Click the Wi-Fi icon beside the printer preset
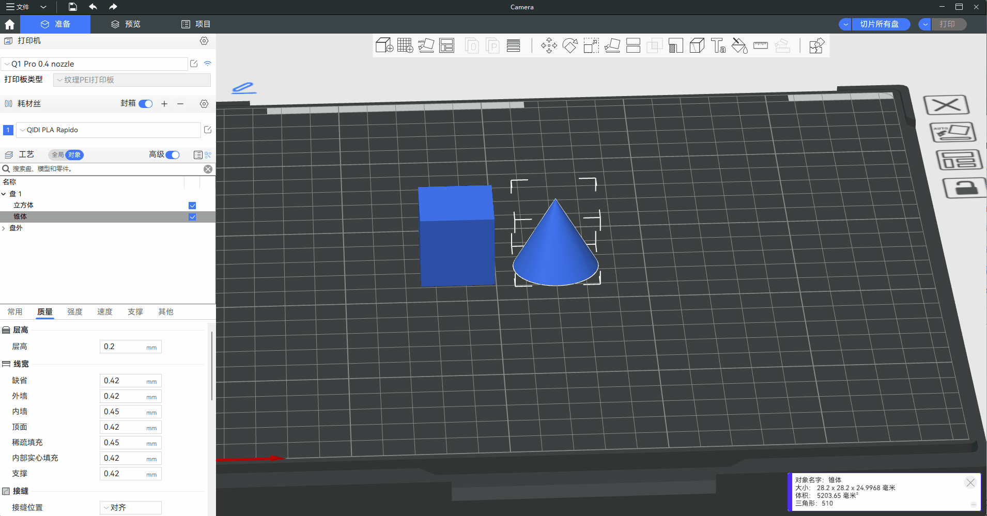The width and height of the screenshot is (987, 516). 208,64
